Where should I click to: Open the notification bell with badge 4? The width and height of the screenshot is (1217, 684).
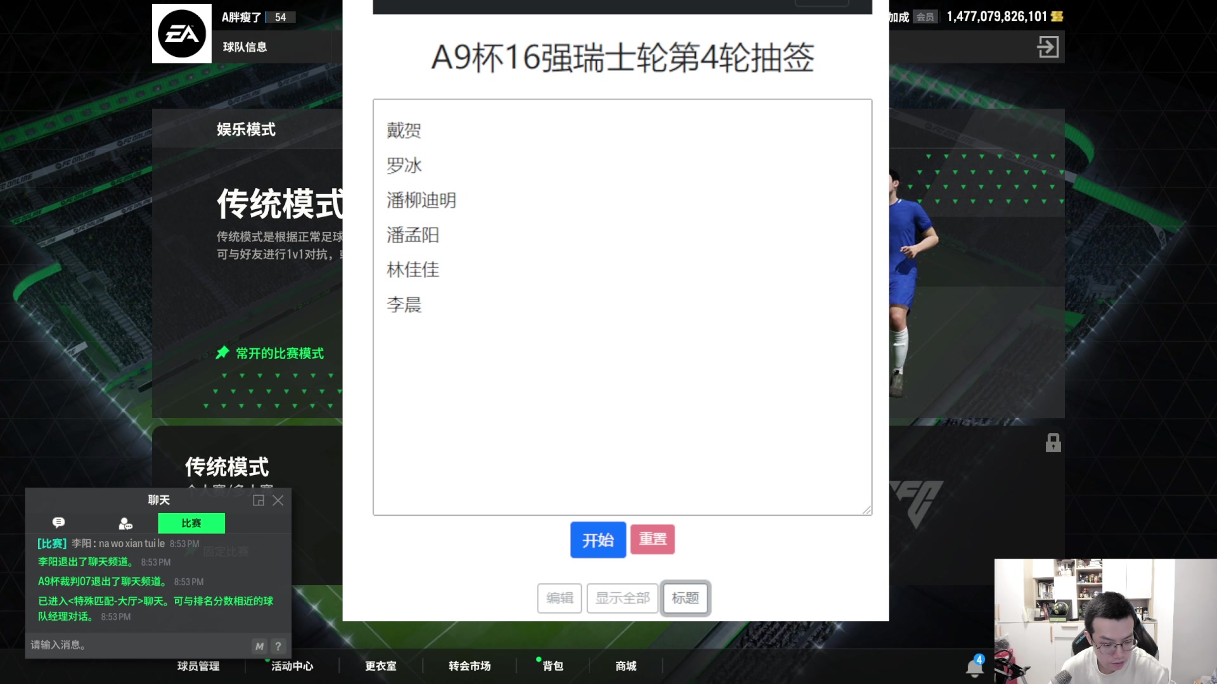point(975,666)
